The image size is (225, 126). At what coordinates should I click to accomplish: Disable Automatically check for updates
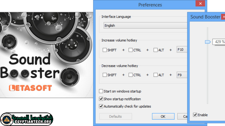point(101,106)
